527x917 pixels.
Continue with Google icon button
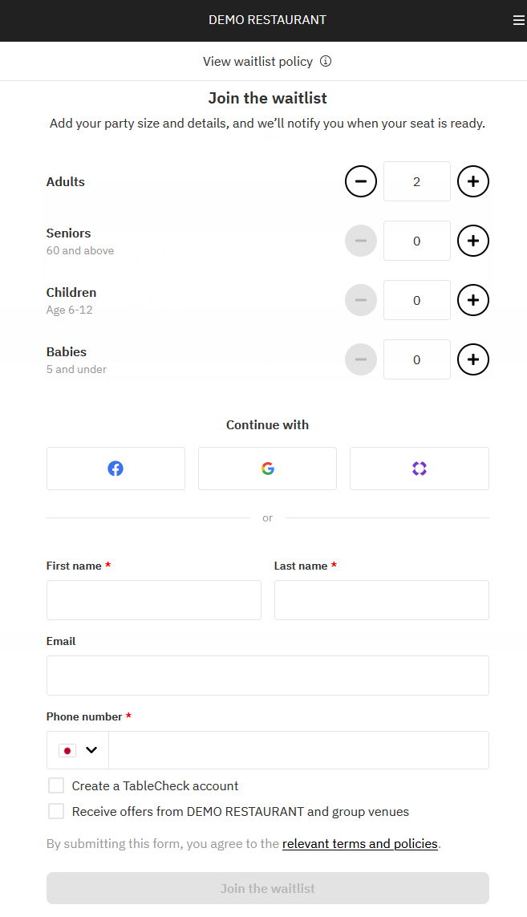(x=267, y=469)
